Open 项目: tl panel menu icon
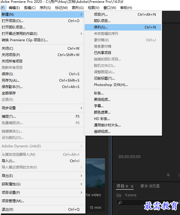 [132, 186]
